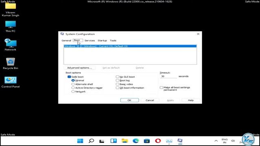Enable the No GUI boot checkbox
The image size is (260, 146).
(x=117, y=77)
